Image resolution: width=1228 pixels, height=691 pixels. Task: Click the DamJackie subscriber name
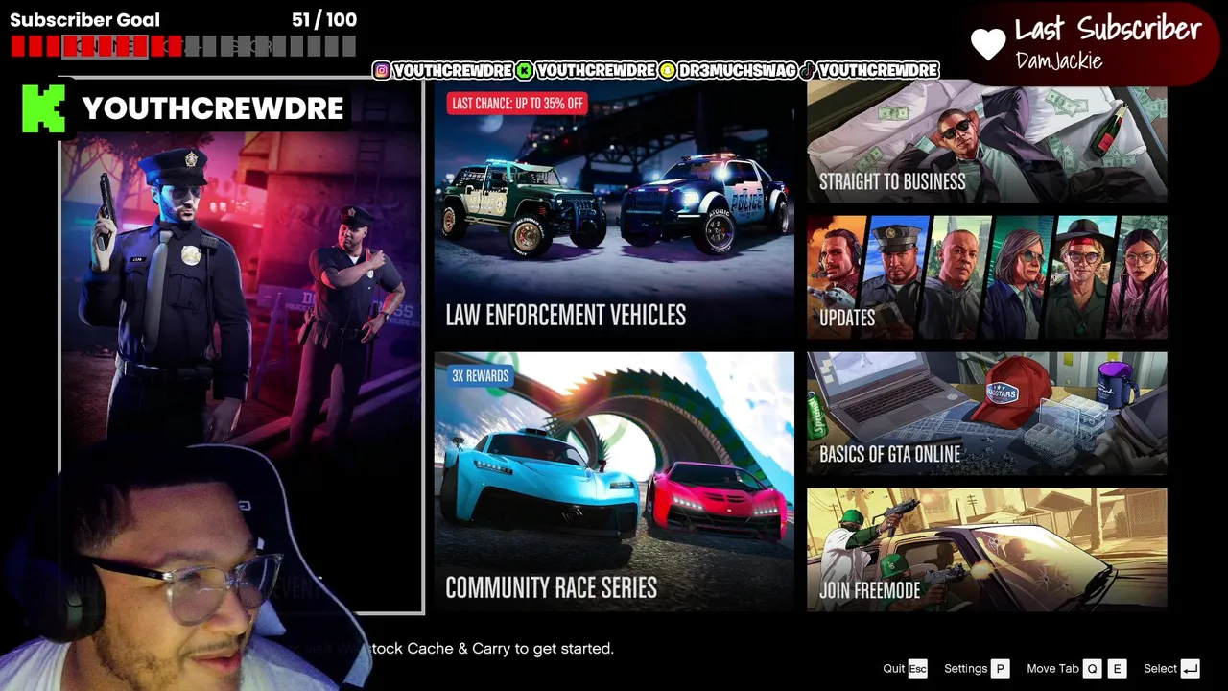point(1059,61)
